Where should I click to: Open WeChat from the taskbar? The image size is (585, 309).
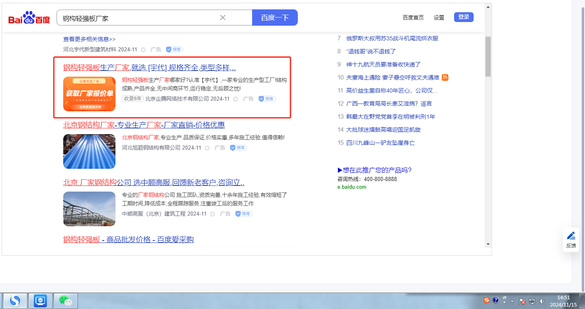(65, 301)
